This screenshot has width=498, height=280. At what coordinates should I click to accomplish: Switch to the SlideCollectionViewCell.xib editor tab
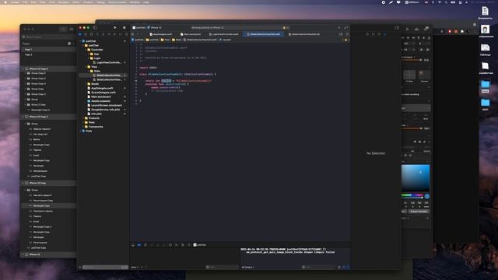[x=304, y=34]
